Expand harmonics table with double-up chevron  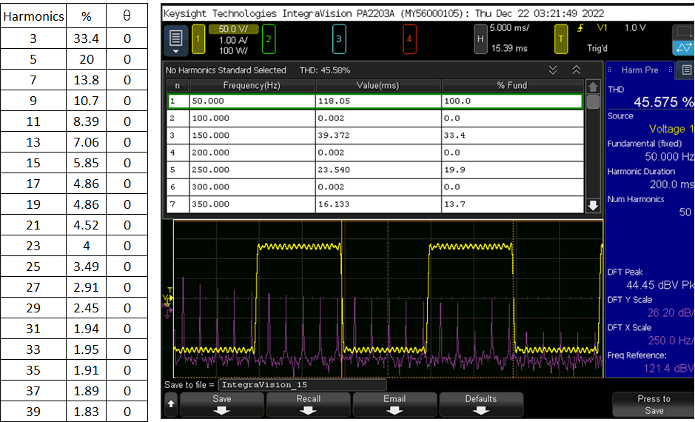pos(576,70)
